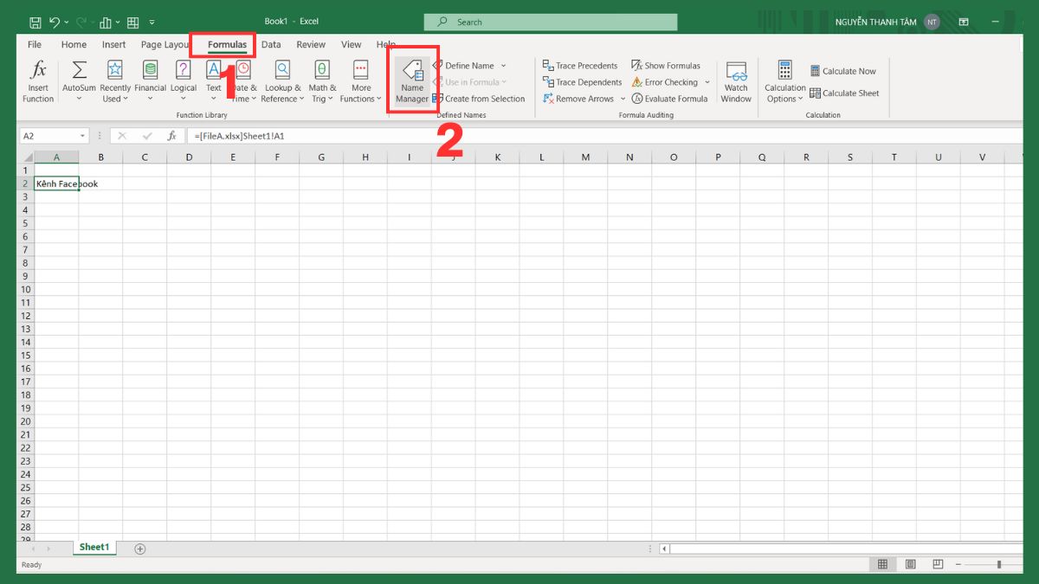
Task: Add a new sheet with plus button
Action: point(140,549)
